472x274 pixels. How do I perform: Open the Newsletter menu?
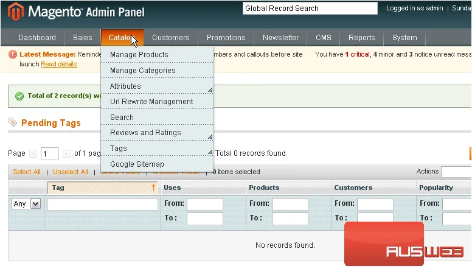tap(280, 38)
